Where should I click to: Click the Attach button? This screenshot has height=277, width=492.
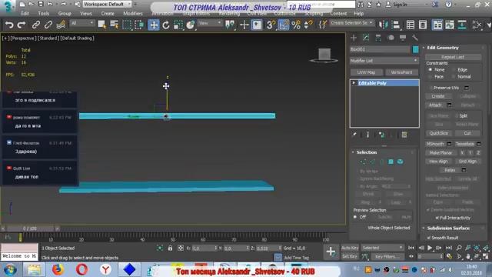point(435,105)
